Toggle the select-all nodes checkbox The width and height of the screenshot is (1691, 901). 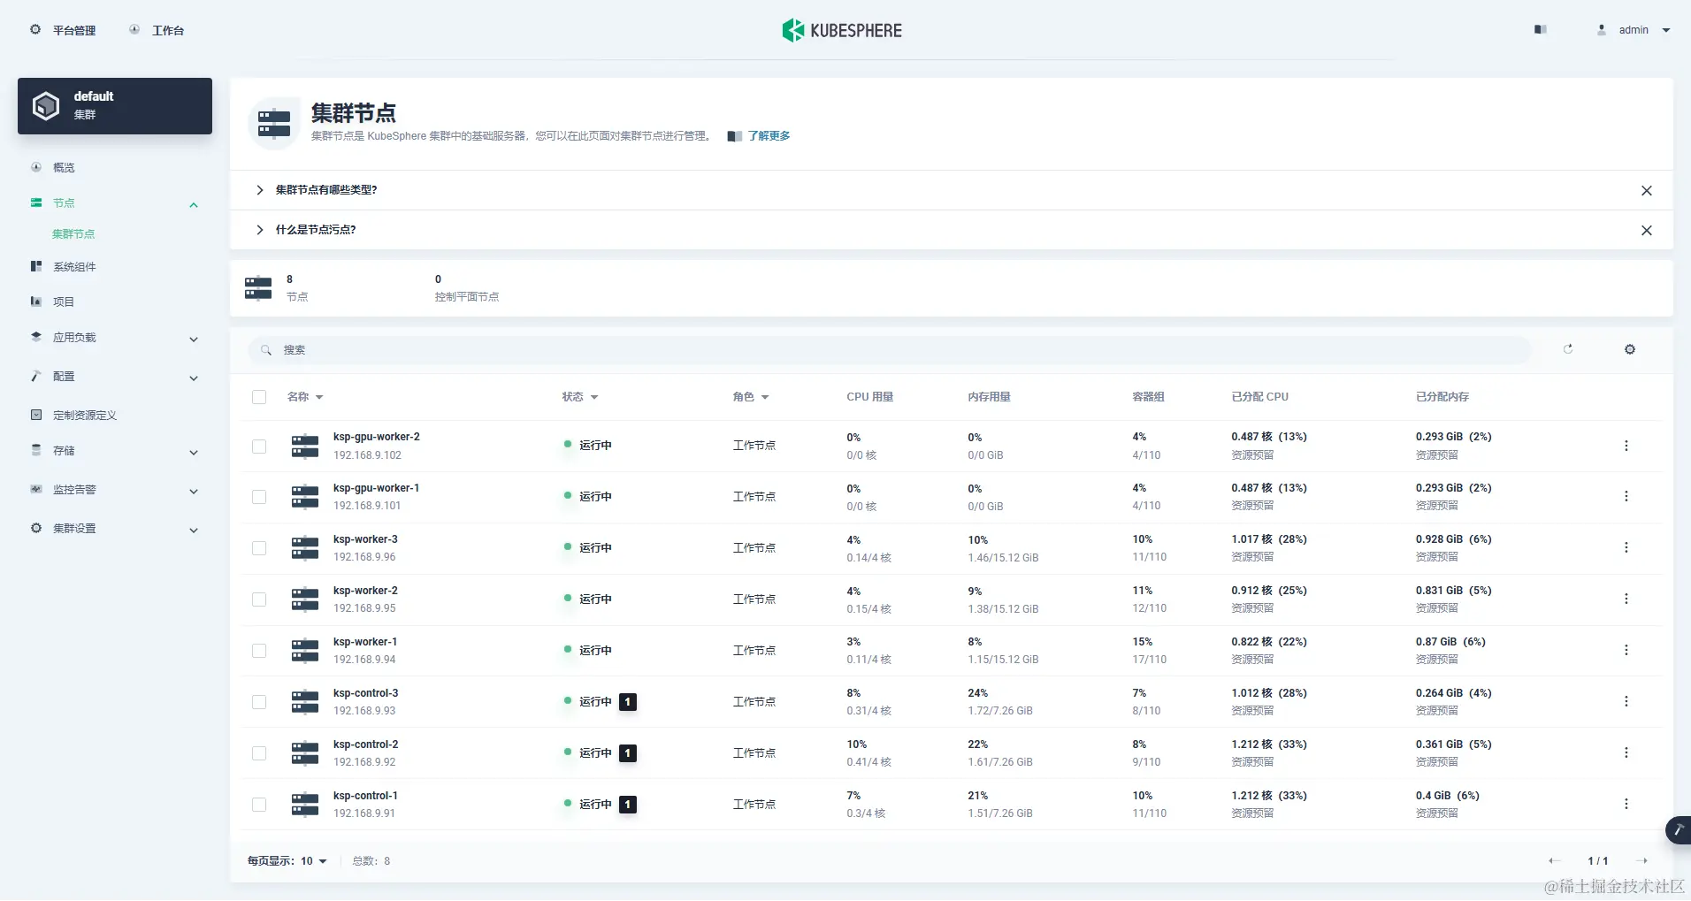coord(259,397)
